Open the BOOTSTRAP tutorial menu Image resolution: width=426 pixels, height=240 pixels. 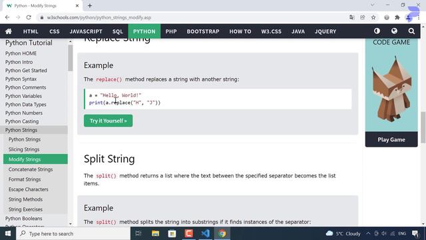203,31
